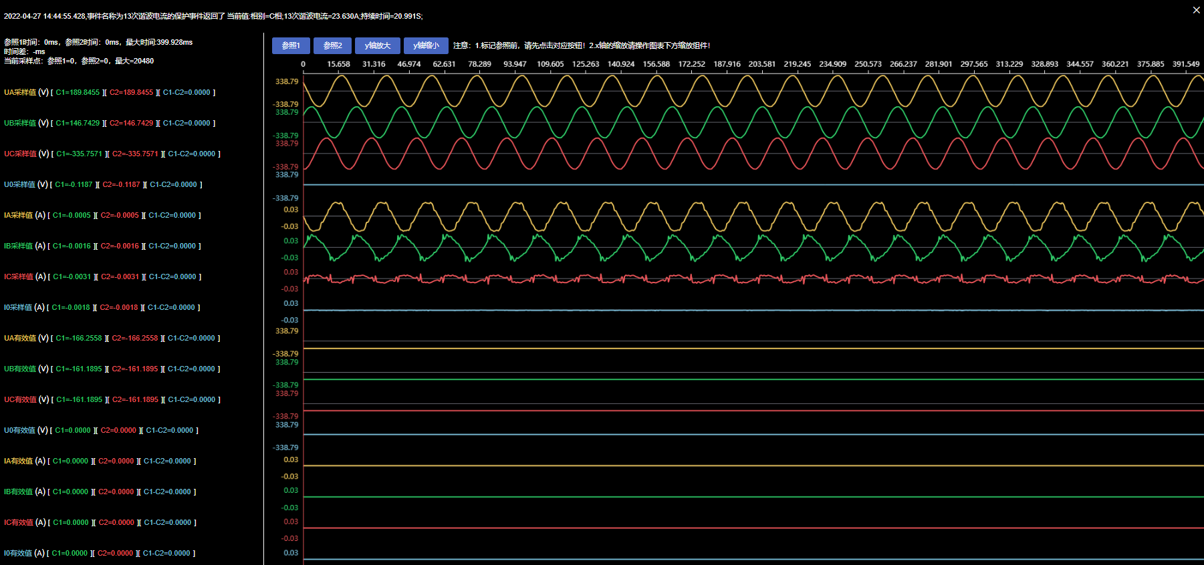
Task: Click the 15.658 tick on time axis
Action: (x=338, y=64)
